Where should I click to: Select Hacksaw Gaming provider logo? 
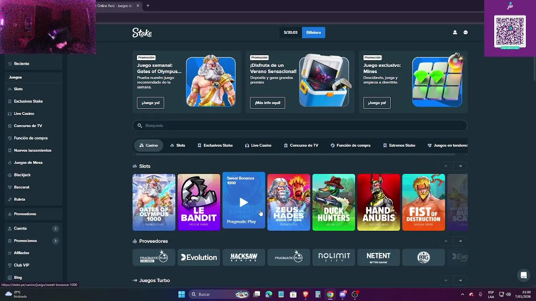click(244, 258)
